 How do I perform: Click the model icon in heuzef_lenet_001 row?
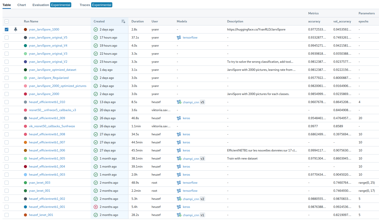pos(179,215)
